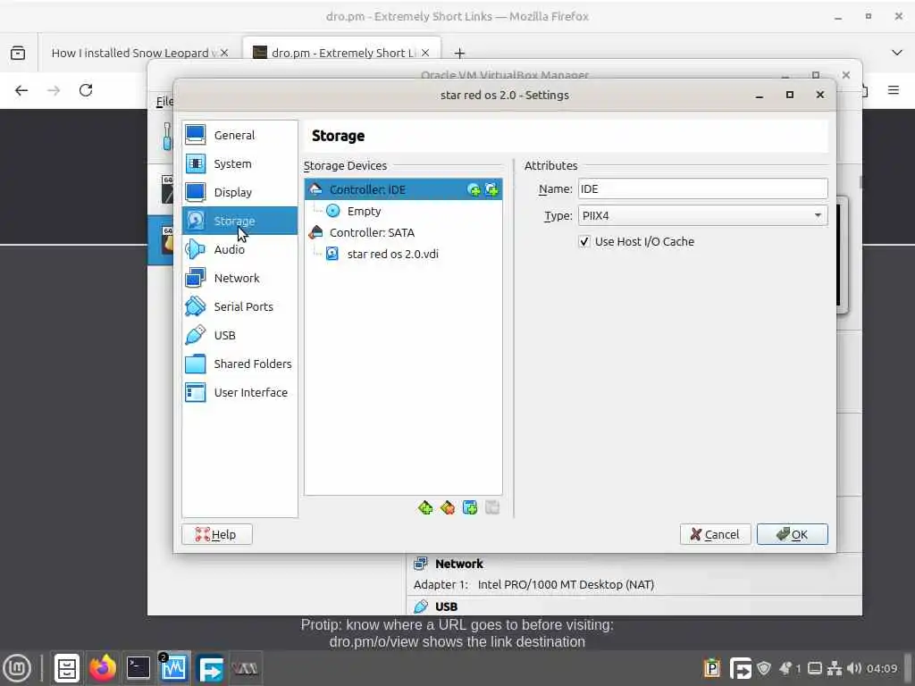Select star red os 2.0.vdi disk

click(403, 254)
